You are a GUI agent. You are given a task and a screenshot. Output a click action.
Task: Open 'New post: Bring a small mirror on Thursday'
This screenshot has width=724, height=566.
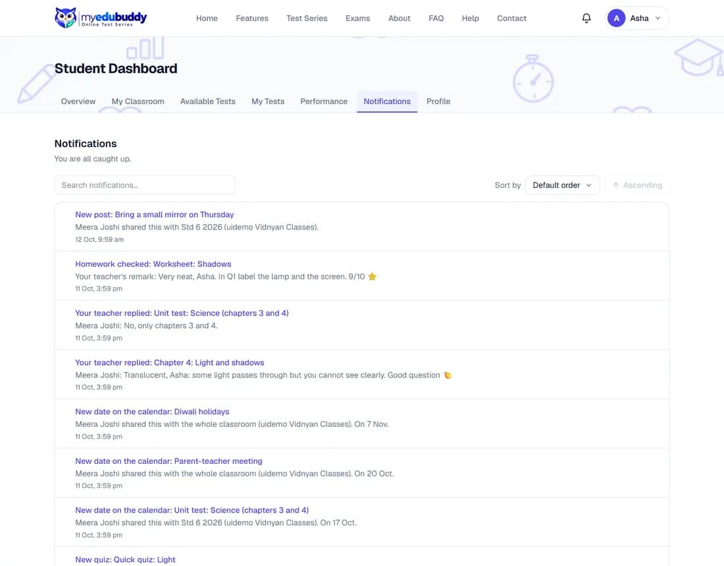(154, 215)
